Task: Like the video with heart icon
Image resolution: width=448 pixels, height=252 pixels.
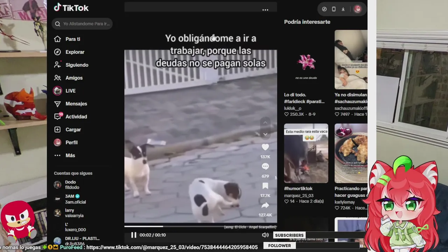Action: point(265,147)
